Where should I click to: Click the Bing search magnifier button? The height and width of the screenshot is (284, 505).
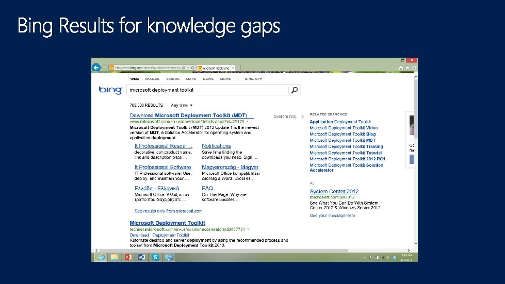(x=295, y=90)
